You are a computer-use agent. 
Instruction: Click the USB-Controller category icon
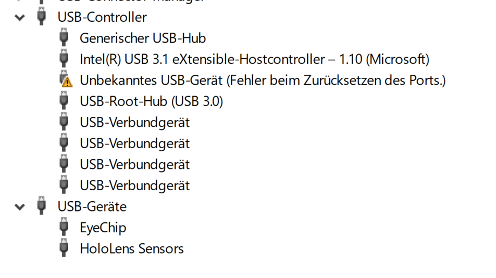42,17
